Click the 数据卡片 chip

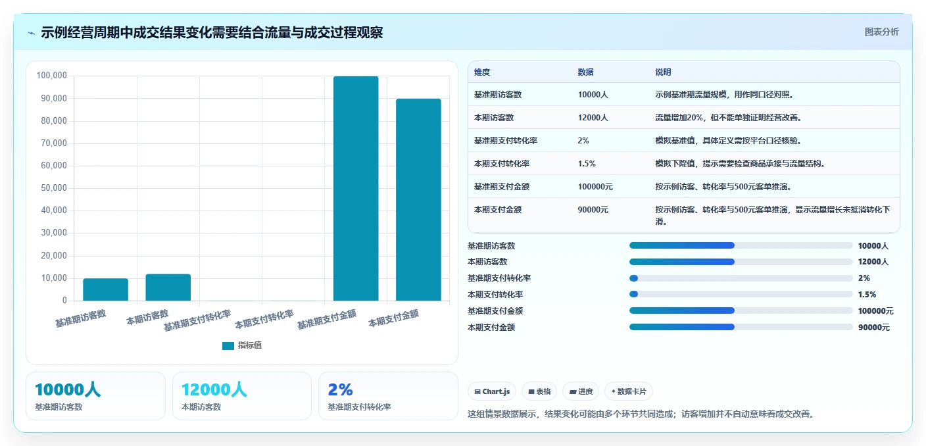coord(629,391)
